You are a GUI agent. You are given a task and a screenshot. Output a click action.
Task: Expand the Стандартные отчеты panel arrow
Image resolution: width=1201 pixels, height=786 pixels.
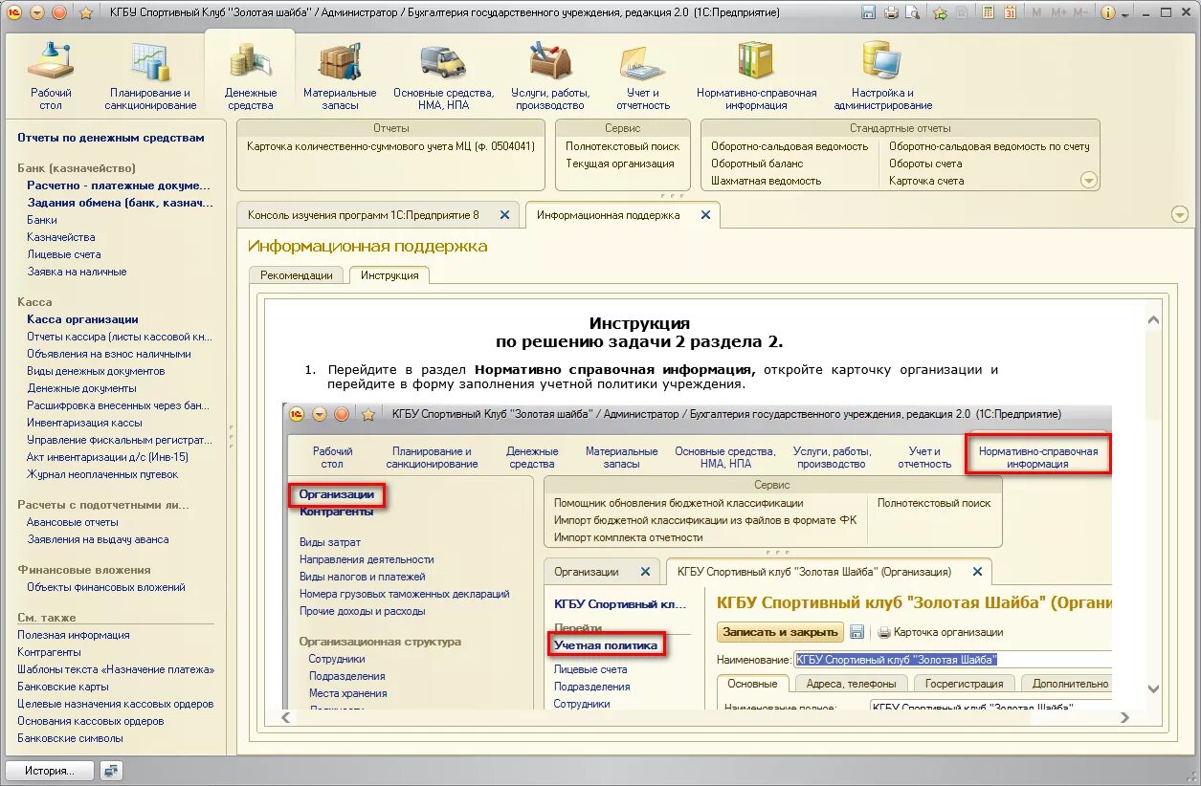tap(1088, 180)
